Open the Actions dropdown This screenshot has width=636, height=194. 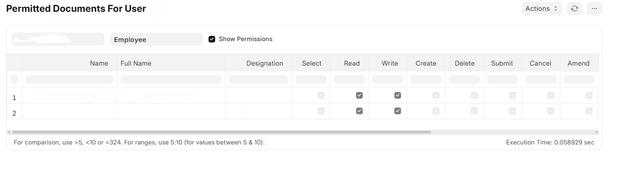[542, 8]
